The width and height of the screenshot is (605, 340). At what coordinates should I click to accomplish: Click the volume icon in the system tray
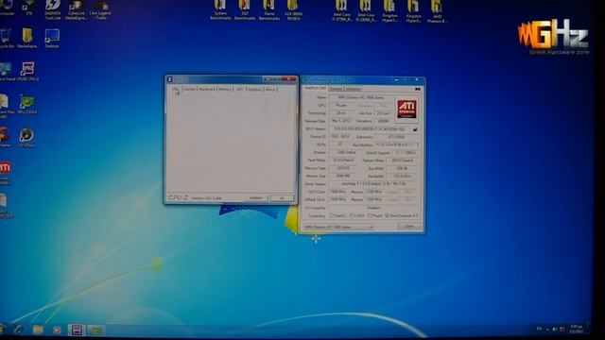[555, 330]
